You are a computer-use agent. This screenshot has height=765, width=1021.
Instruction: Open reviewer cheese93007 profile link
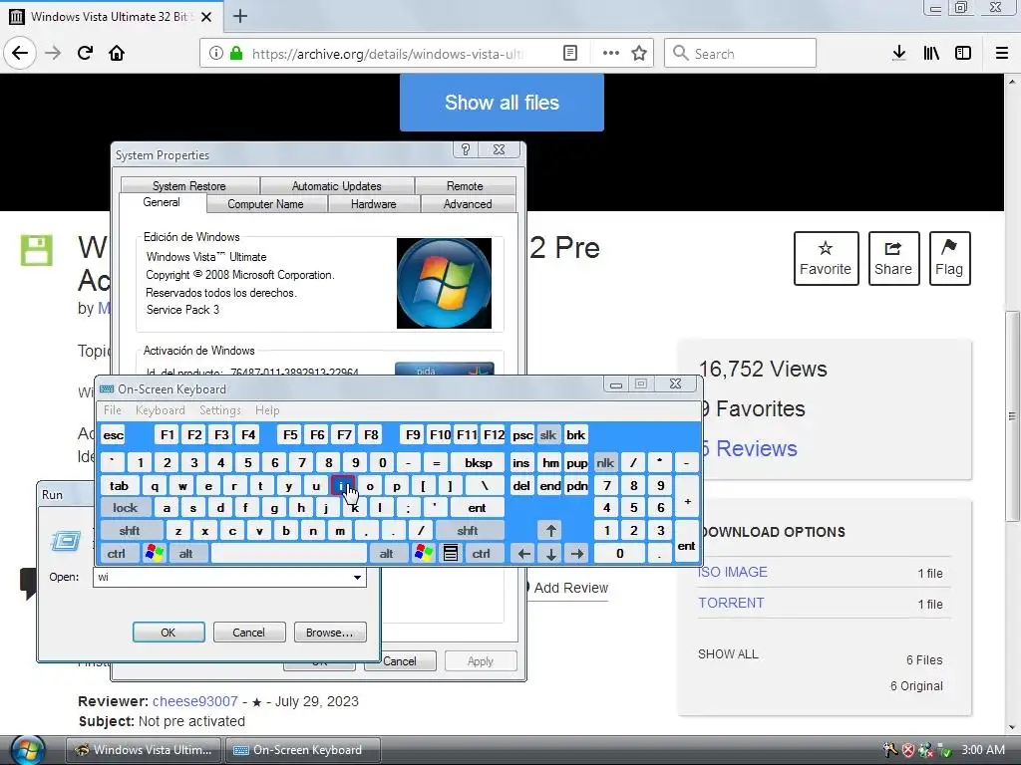(195, 701)
